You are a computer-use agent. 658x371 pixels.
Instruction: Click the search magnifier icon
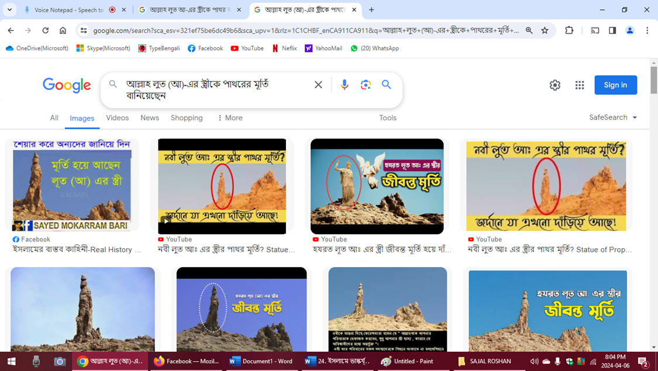click(x=386, y=84)
